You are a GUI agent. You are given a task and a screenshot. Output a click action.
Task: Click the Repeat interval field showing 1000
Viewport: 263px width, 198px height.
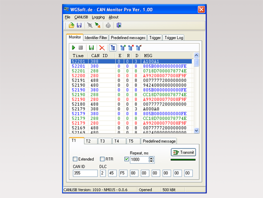[x=139, y=160]
